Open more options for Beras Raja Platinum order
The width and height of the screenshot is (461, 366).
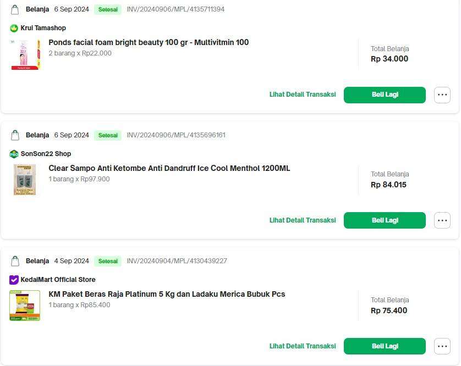442,346
